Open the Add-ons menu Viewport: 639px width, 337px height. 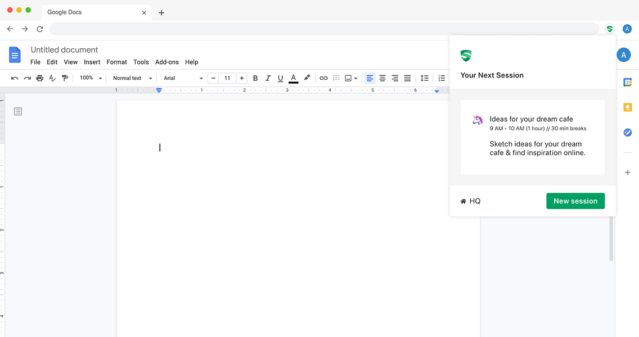(x=167, y=62)
